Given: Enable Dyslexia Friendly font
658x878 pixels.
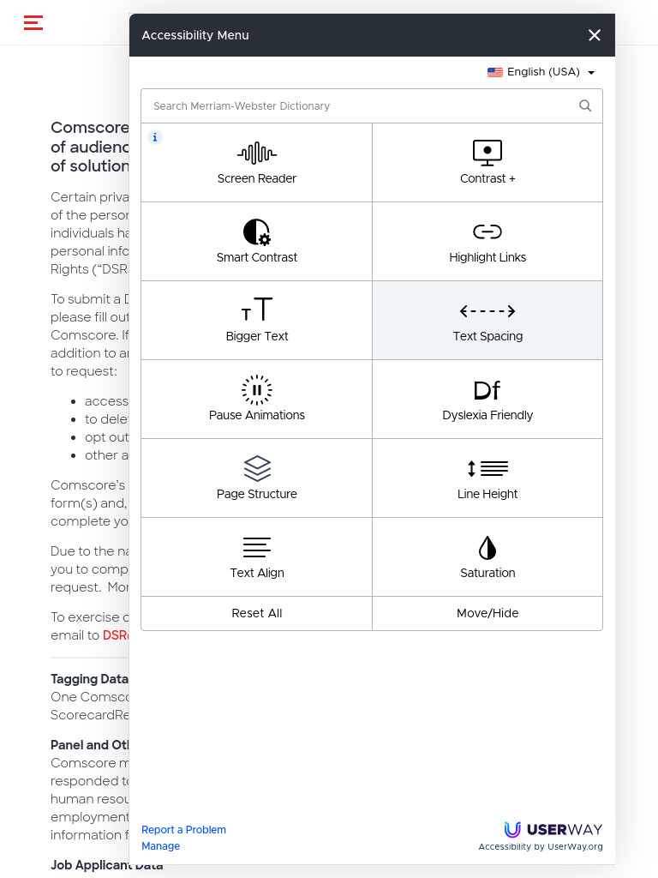Looking at the screenshot, I should (488, 400).
